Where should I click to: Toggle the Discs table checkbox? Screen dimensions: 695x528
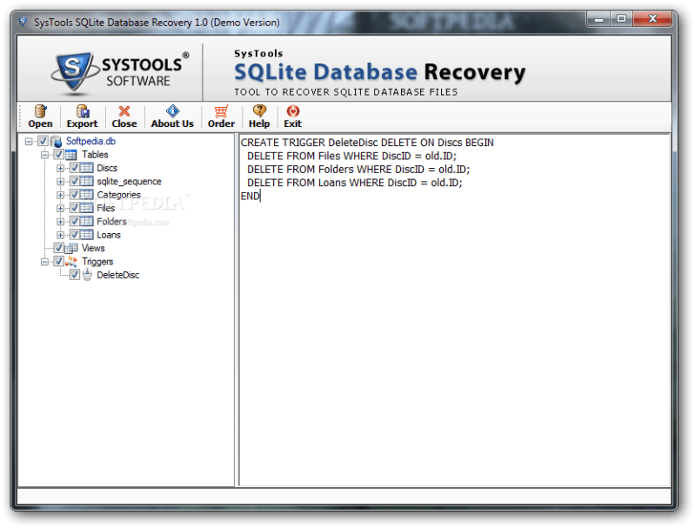pos(75,168)
